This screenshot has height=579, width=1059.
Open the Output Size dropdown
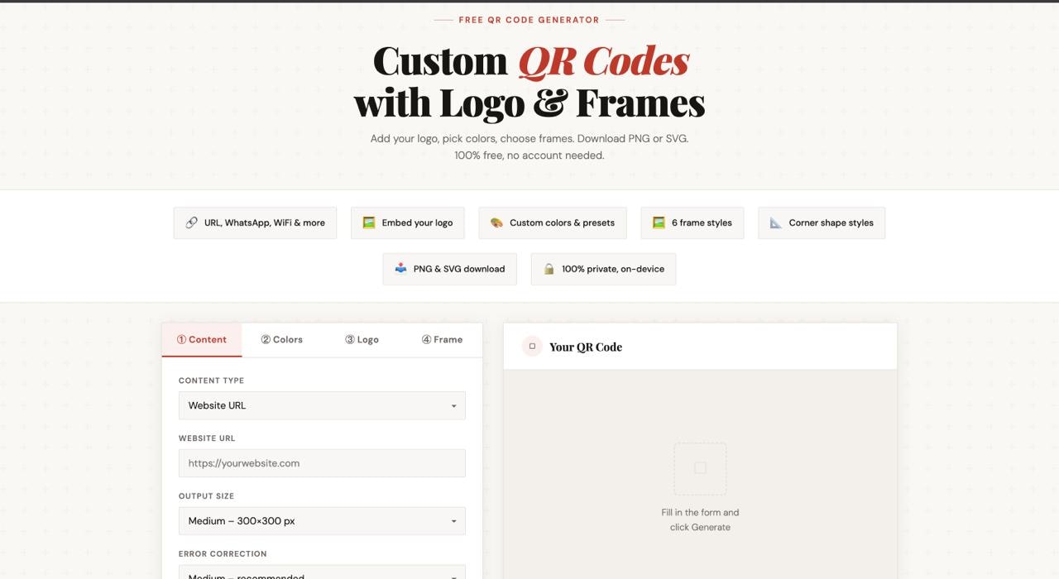tap(322, 521)
